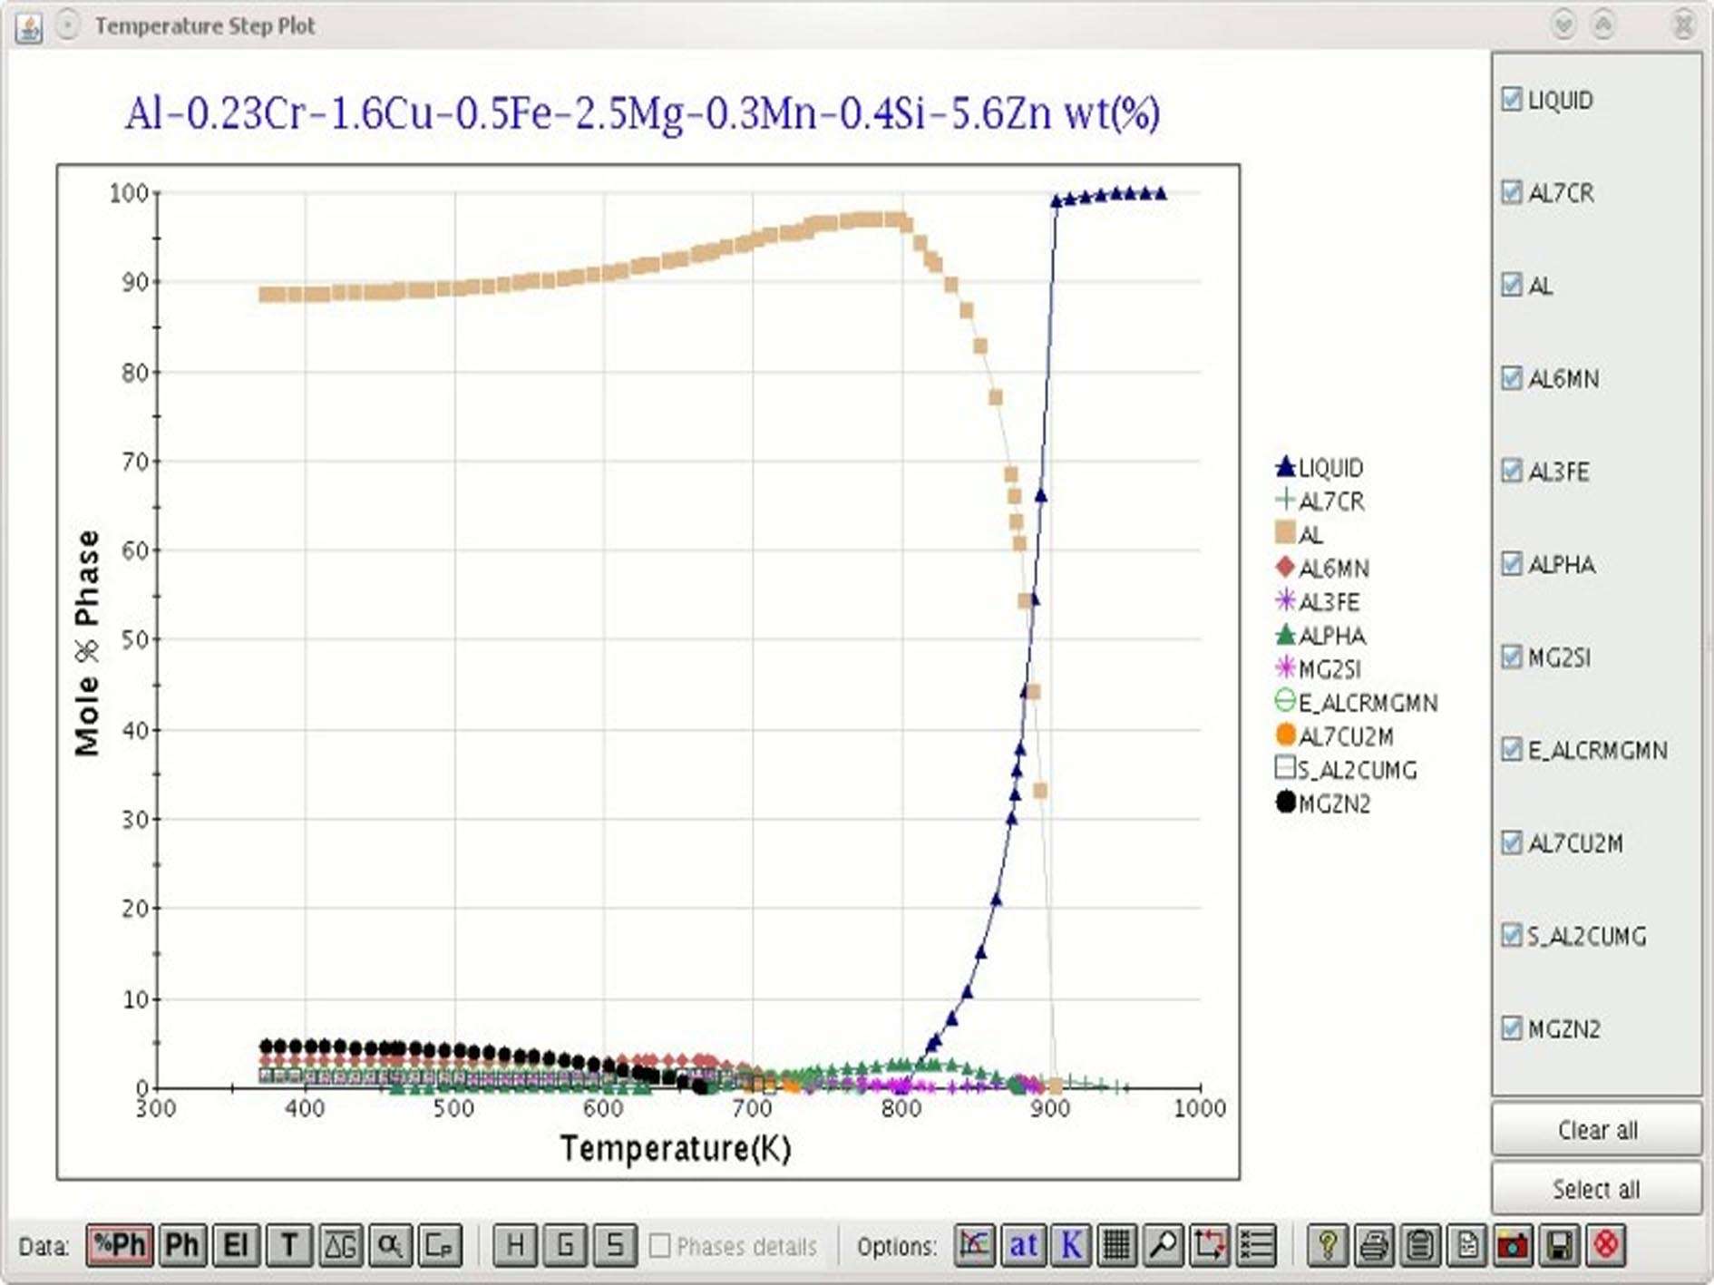The image size is (1714, 1285).
Task: Select the El elements data button
Action: [x=235, y=1245]
